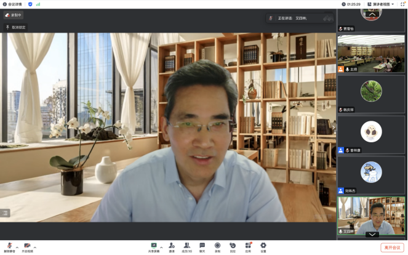Turn on camera with 开启视频 button

(x=27, y=247)
